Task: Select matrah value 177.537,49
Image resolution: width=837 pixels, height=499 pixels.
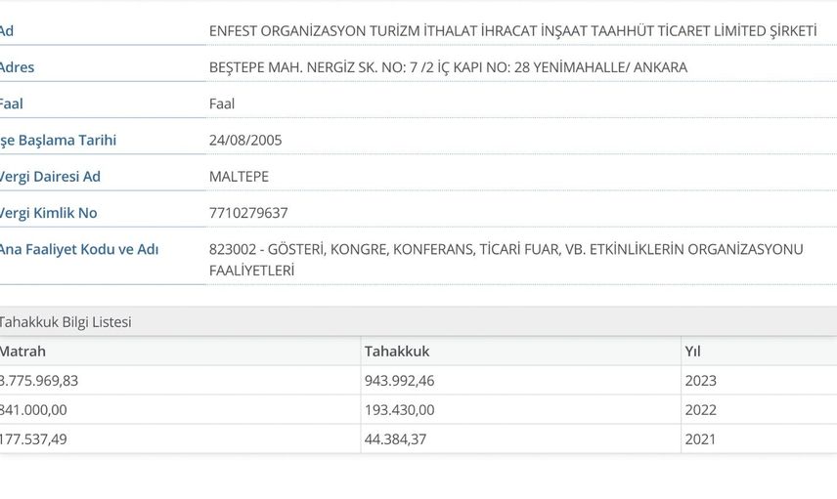Action: click(33, 439)
